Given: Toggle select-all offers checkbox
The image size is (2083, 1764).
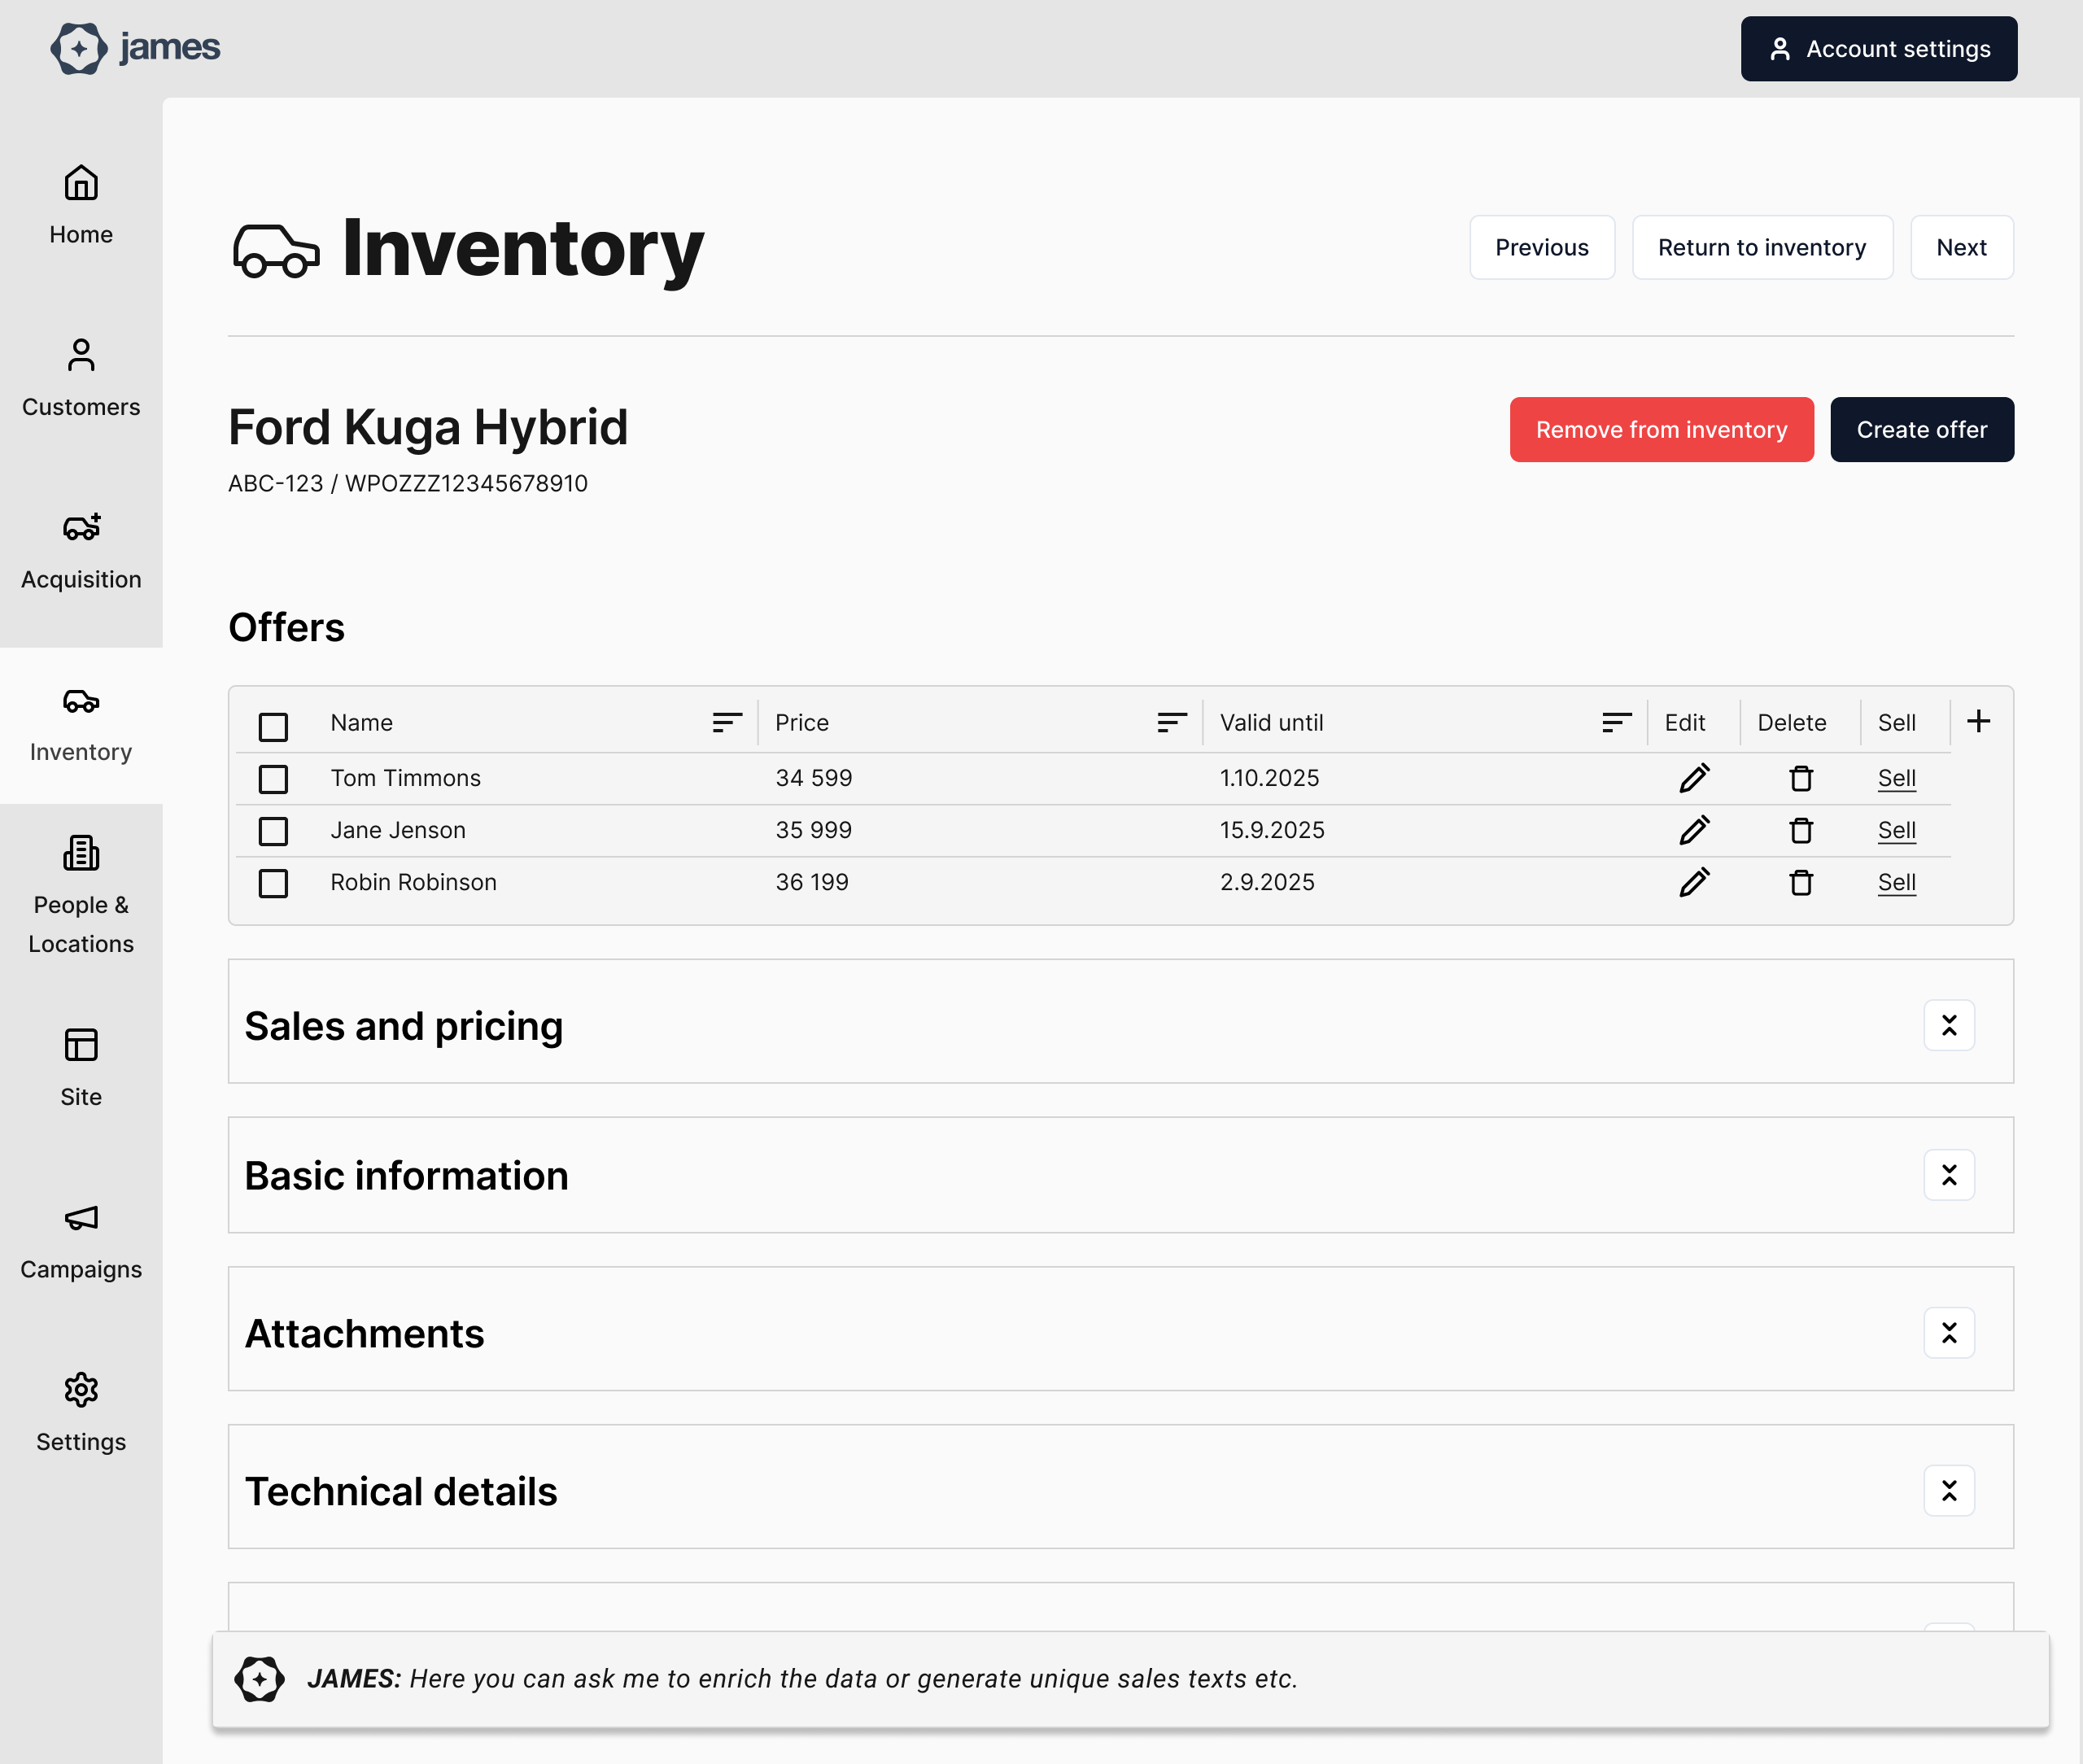Looking at the screenshot, I should (273, 726).
